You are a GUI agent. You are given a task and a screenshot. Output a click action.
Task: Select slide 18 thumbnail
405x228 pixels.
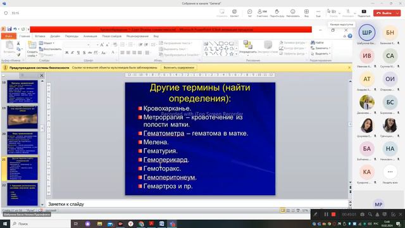(x=23, y=91)
